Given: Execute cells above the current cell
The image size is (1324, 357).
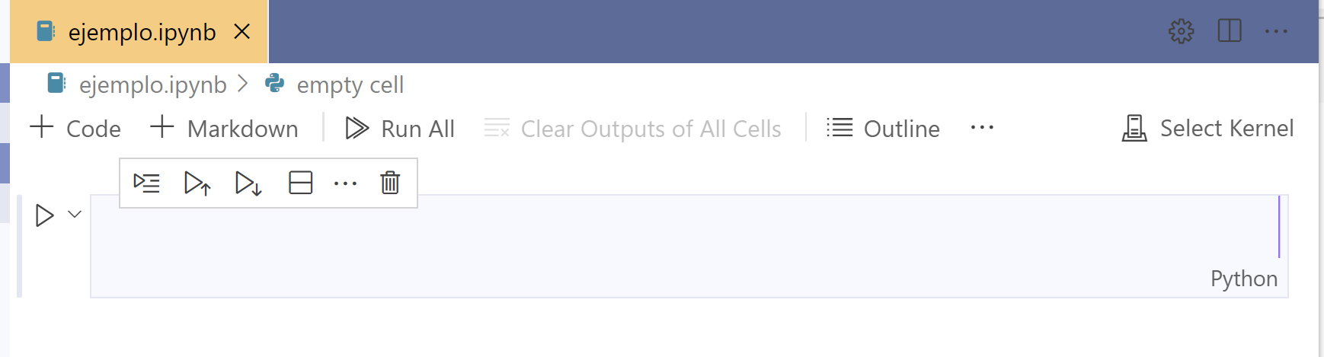Looking at the screenshot, I should [x=197, y=183].
